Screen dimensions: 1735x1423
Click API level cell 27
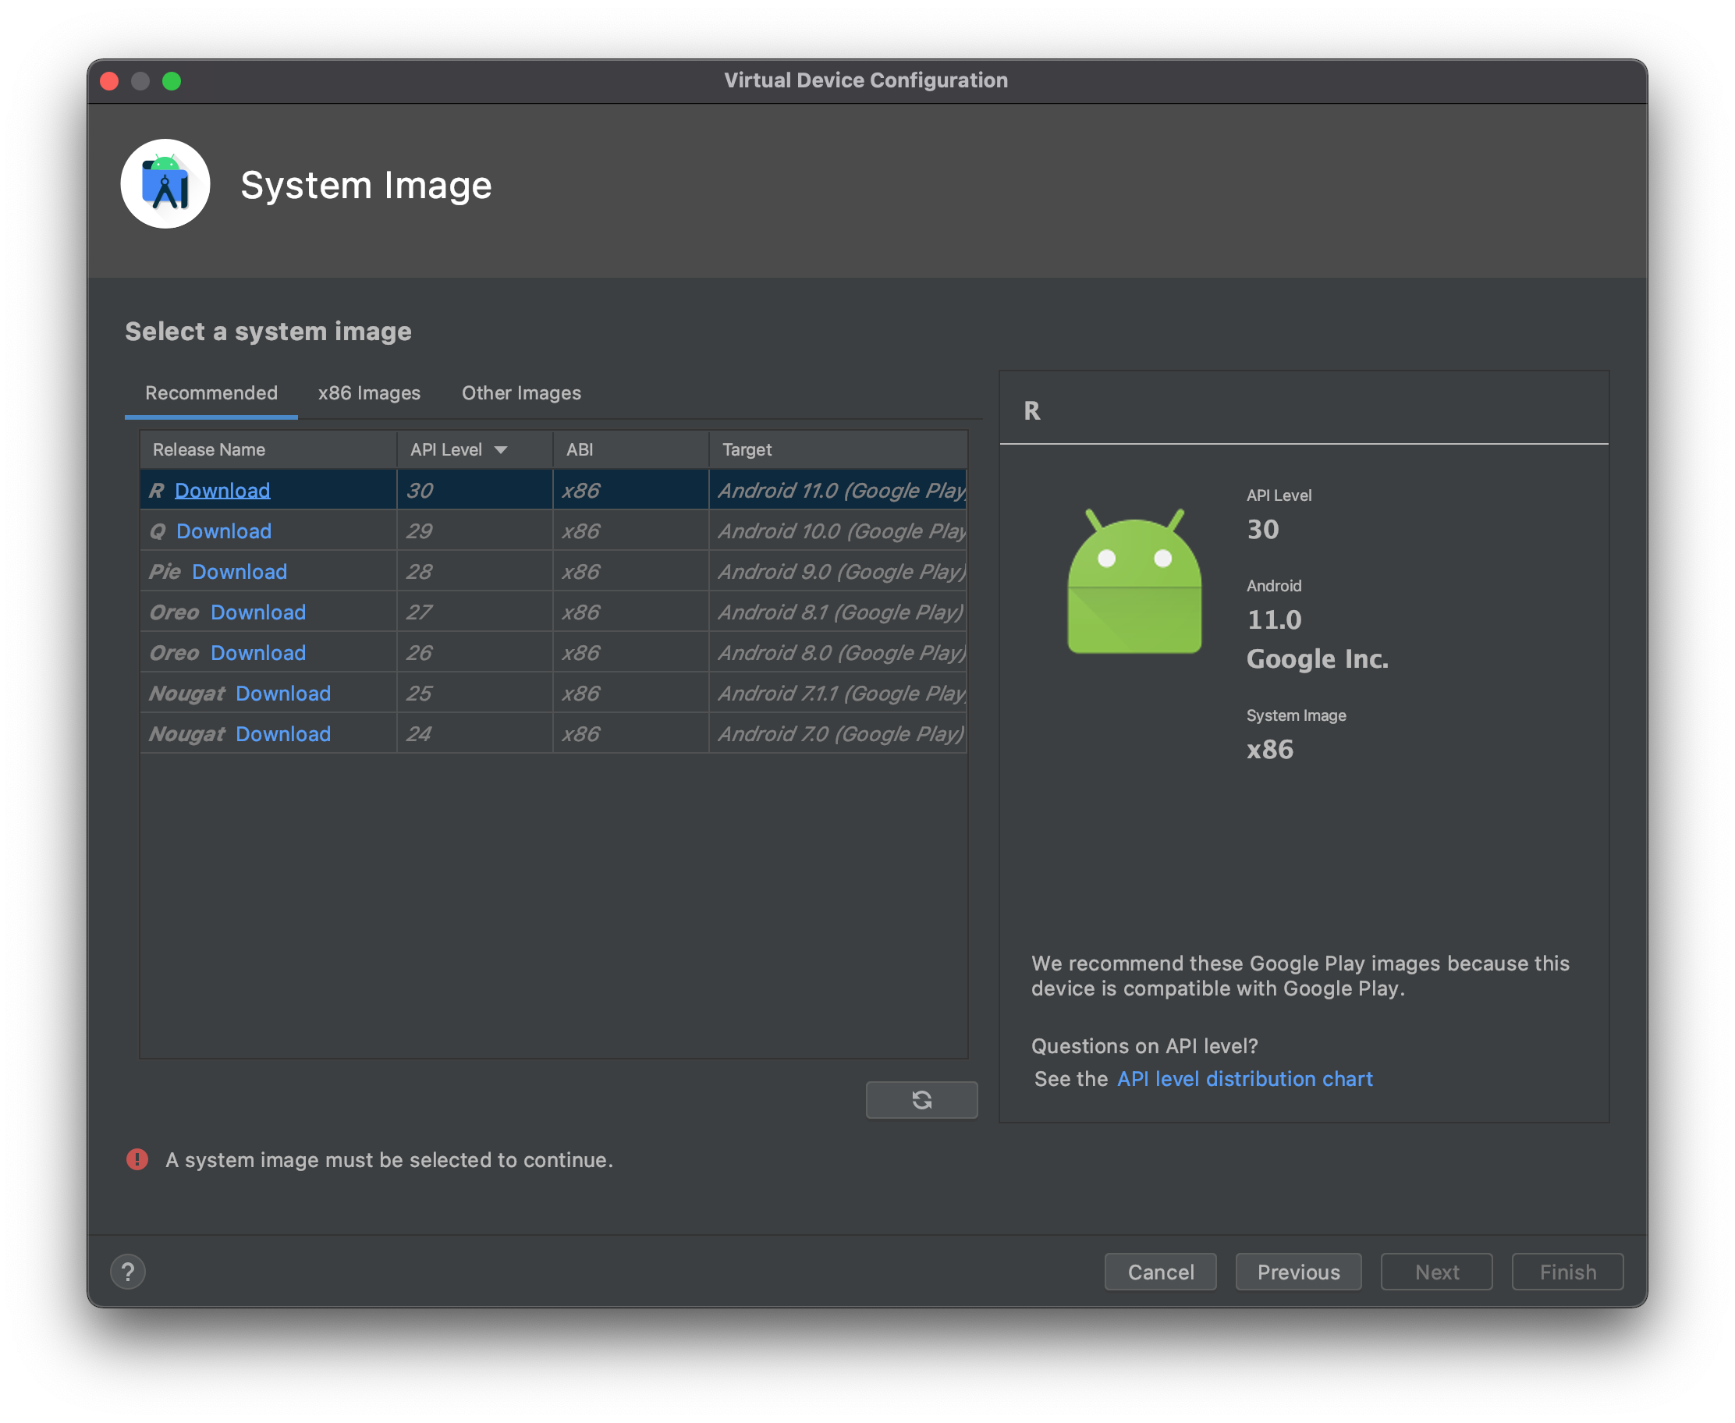coord(474,612)
